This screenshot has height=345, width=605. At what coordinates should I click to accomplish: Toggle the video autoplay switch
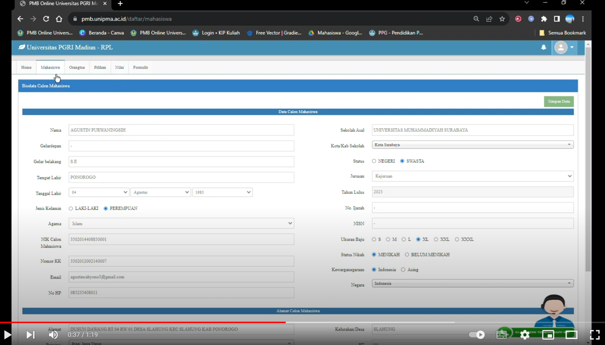(x=476, y=335)
